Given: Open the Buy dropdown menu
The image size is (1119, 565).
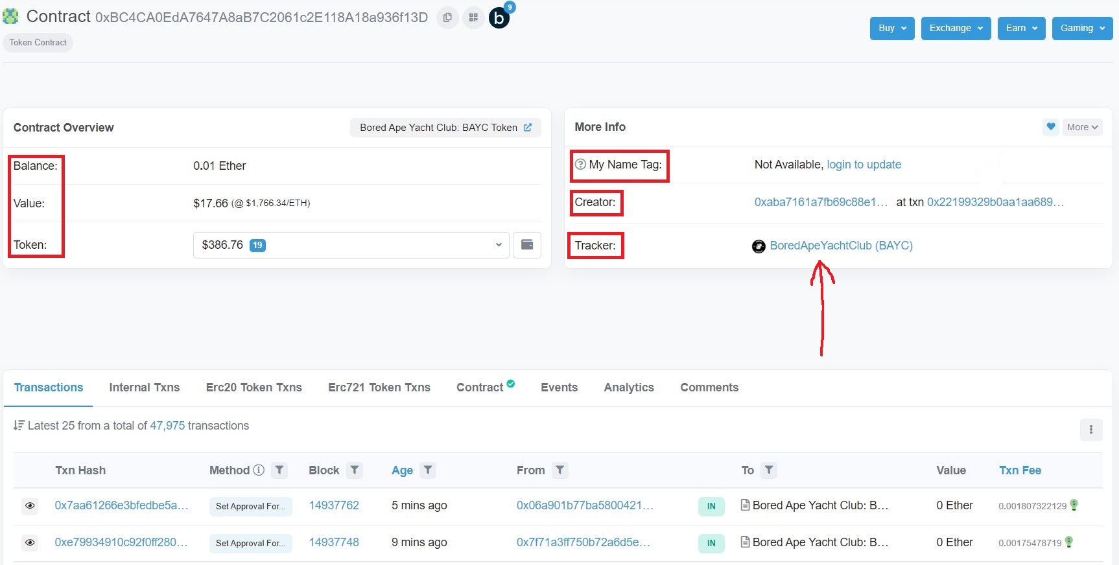Looking at the screenshot, I should (892, 29).
